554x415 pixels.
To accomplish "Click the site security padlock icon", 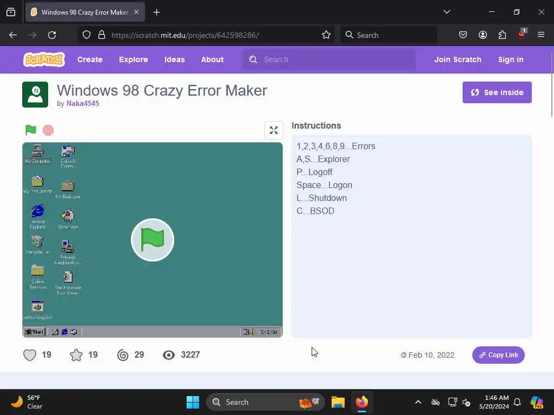I will (102, 35).
